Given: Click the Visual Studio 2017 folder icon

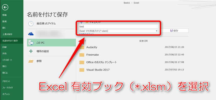Looking at the screenshot, I should [82, 70].
